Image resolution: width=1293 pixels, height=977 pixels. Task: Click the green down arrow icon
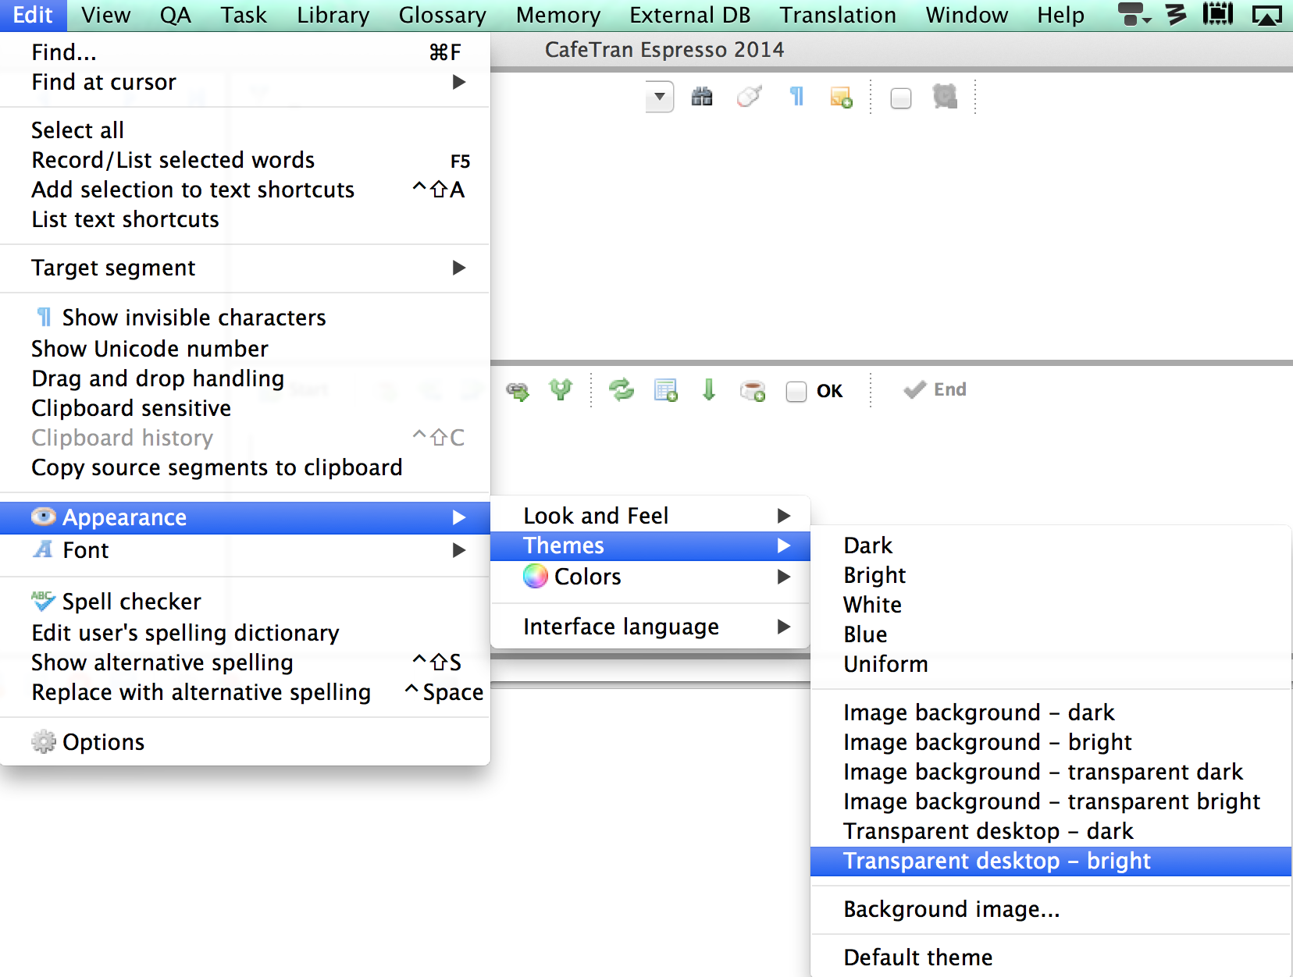[709, 389]
